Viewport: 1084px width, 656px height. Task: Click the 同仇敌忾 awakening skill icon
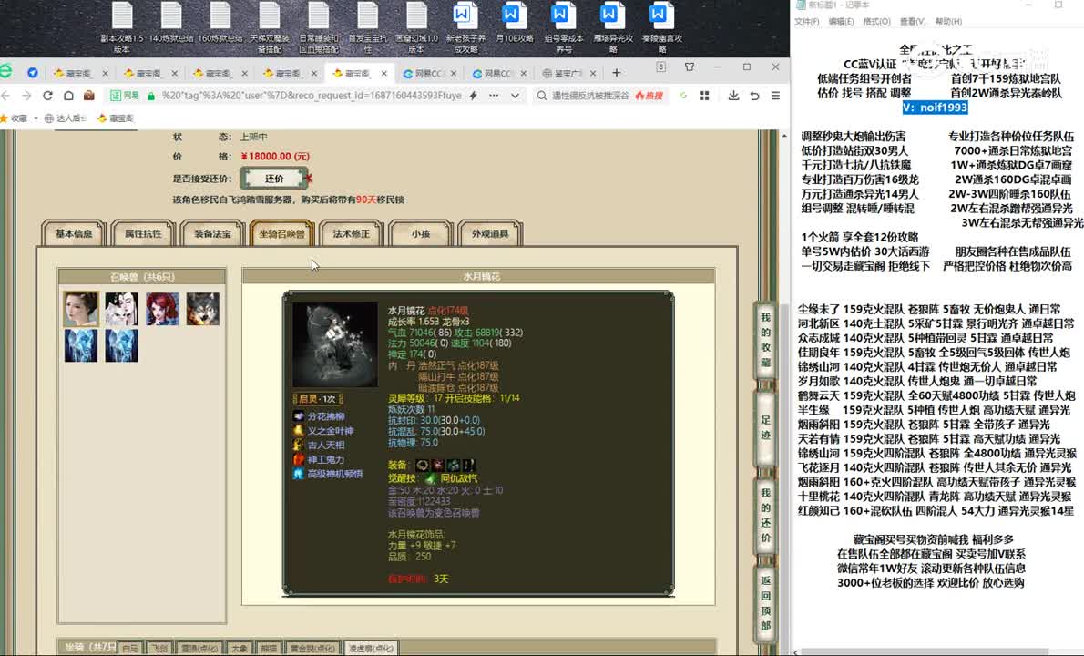[x=430, y=478]
